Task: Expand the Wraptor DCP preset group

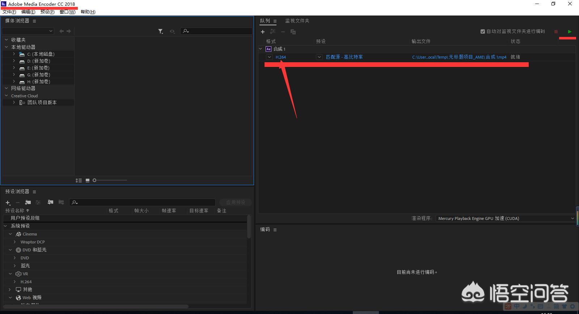Action: tap(14, 242)
